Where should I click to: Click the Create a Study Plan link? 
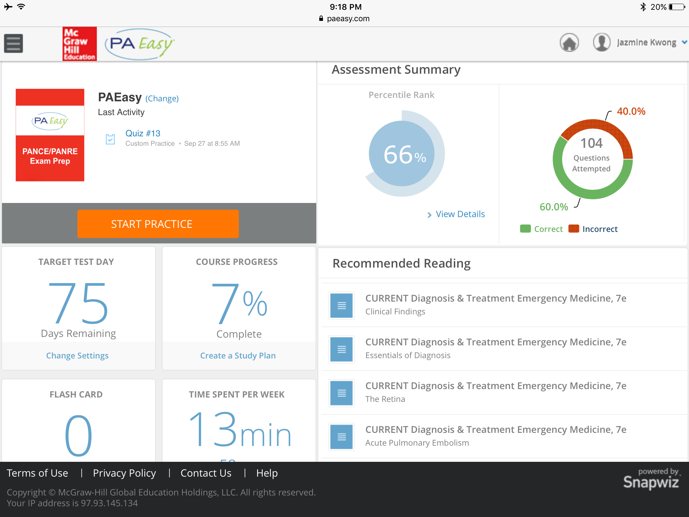238,355
